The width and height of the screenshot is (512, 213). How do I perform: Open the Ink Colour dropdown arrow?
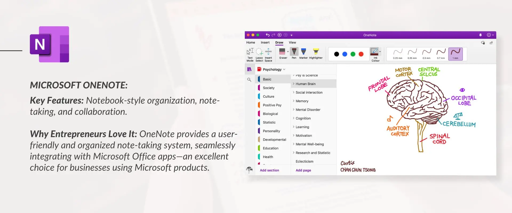tap(380, 52)
